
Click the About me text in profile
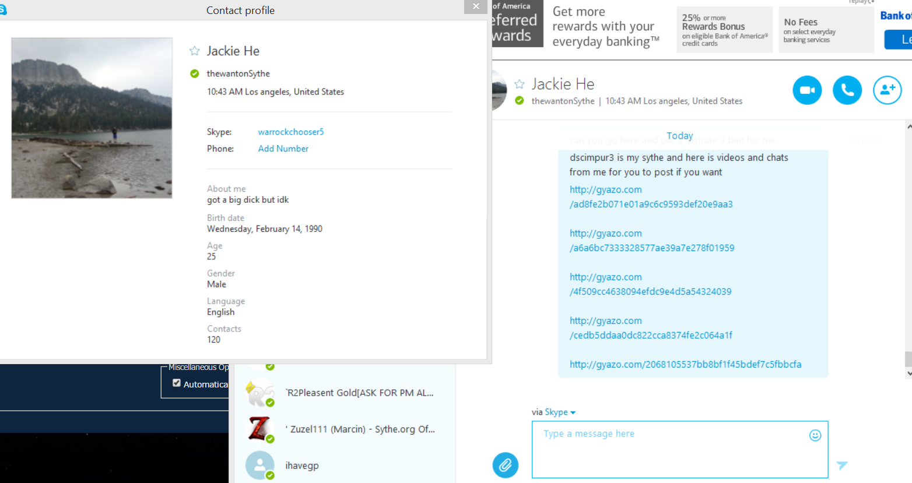248,200
